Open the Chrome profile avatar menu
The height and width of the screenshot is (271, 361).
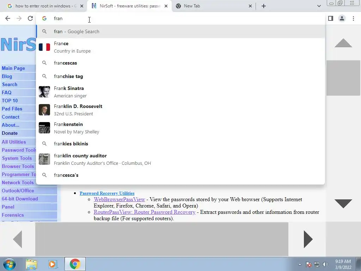pyautogui.click(x=342, y=18)
